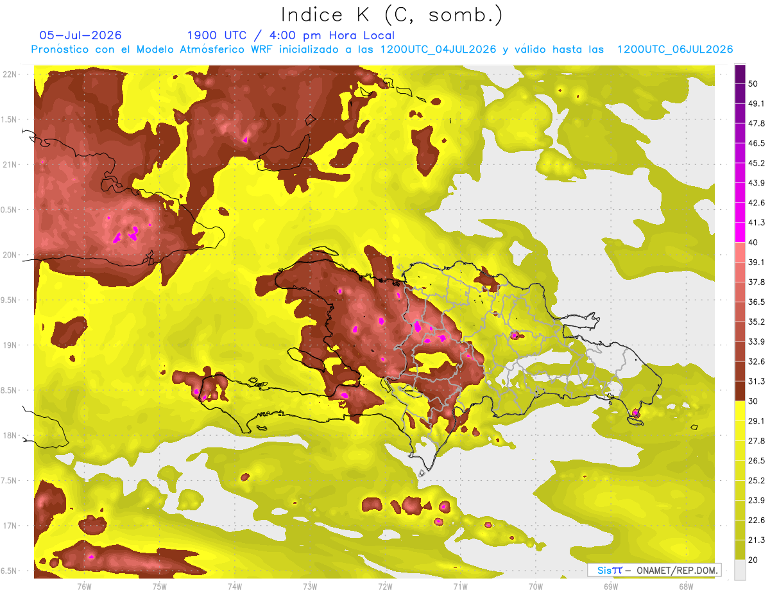Click the "43.9" legend value
Image resolution: width=770 pixels, height=595 pixels.
pos(756,183)
